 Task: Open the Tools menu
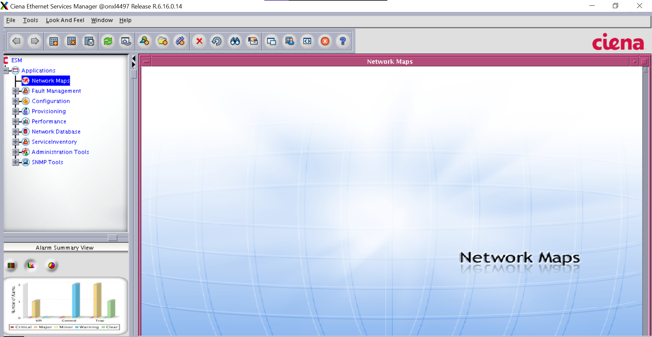click(x=30, y=20)
